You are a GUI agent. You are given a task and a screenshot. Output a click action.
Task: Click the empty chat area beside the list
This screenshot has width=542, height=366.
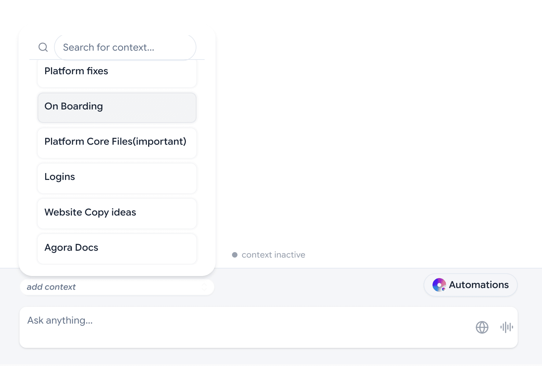tap(376, 137)
